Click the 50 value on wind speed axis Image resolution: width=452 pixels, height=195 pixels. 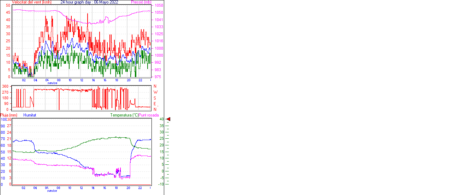point(8,6)
